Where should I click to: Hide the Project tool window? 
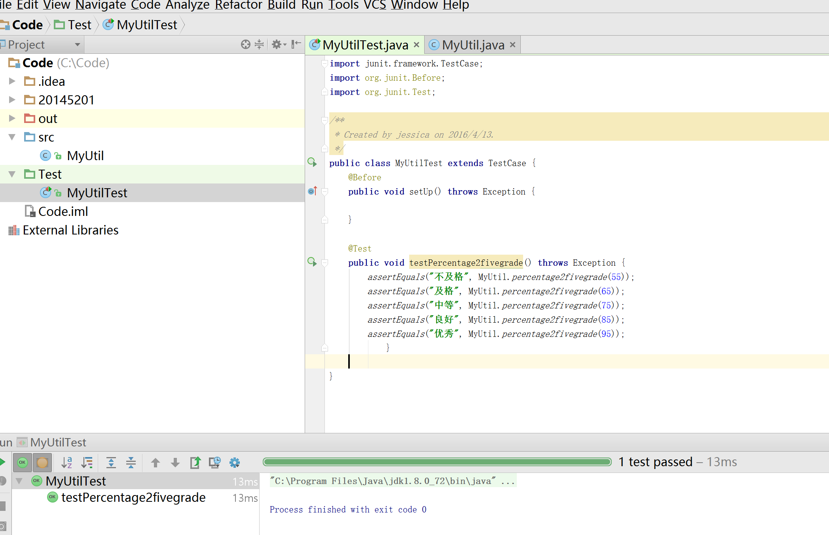[296, 44]
